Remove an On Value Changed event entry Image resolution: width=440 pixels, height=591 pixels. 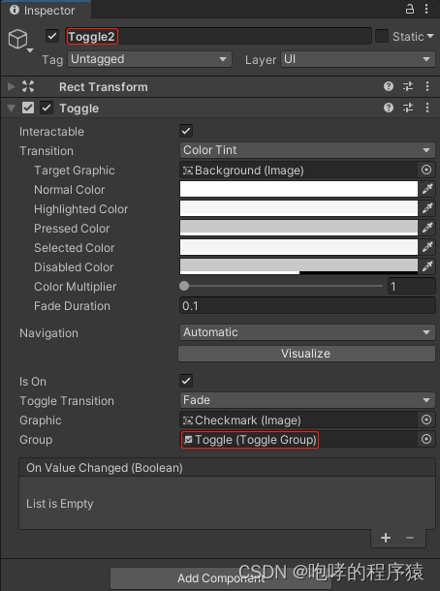tap(410, 538)
